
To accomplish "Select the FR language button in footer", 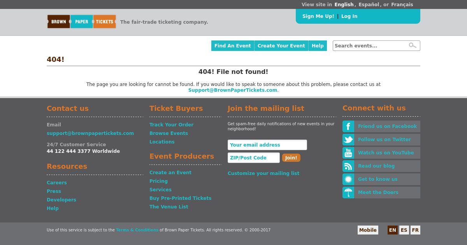I will 415,230.
